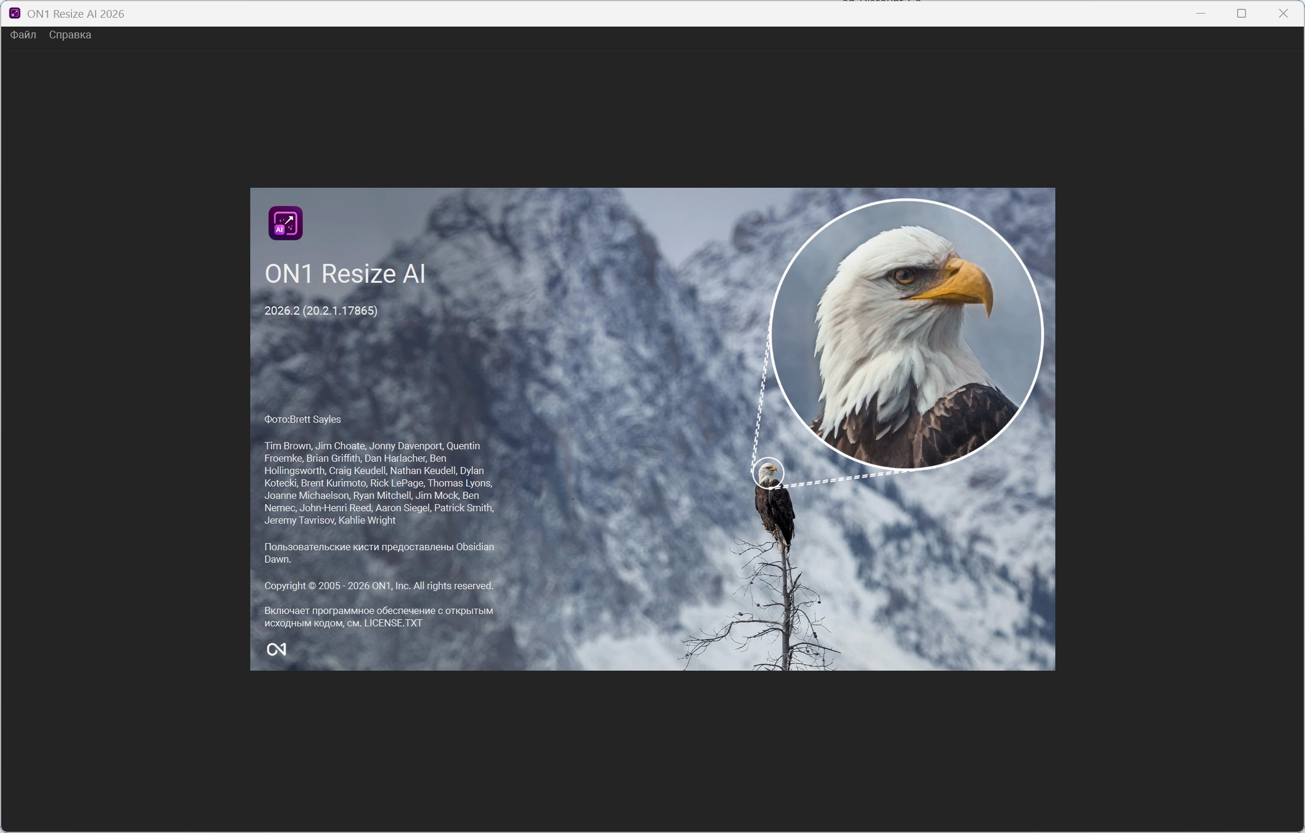Open the Справка menu
The image size is (1305, 833).
coord(70,35)
